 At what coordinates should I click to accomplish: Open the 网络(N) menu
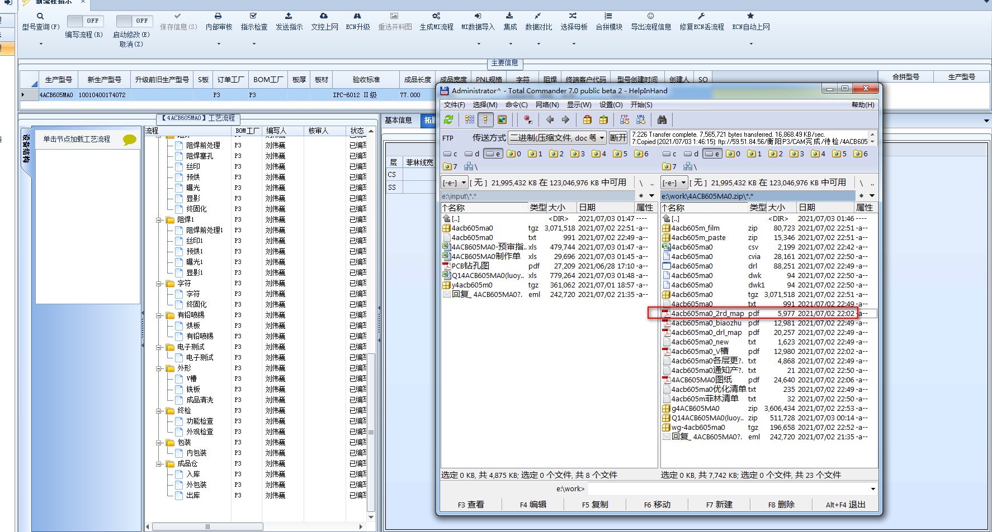pyautogui.click(x=546, y=105)
